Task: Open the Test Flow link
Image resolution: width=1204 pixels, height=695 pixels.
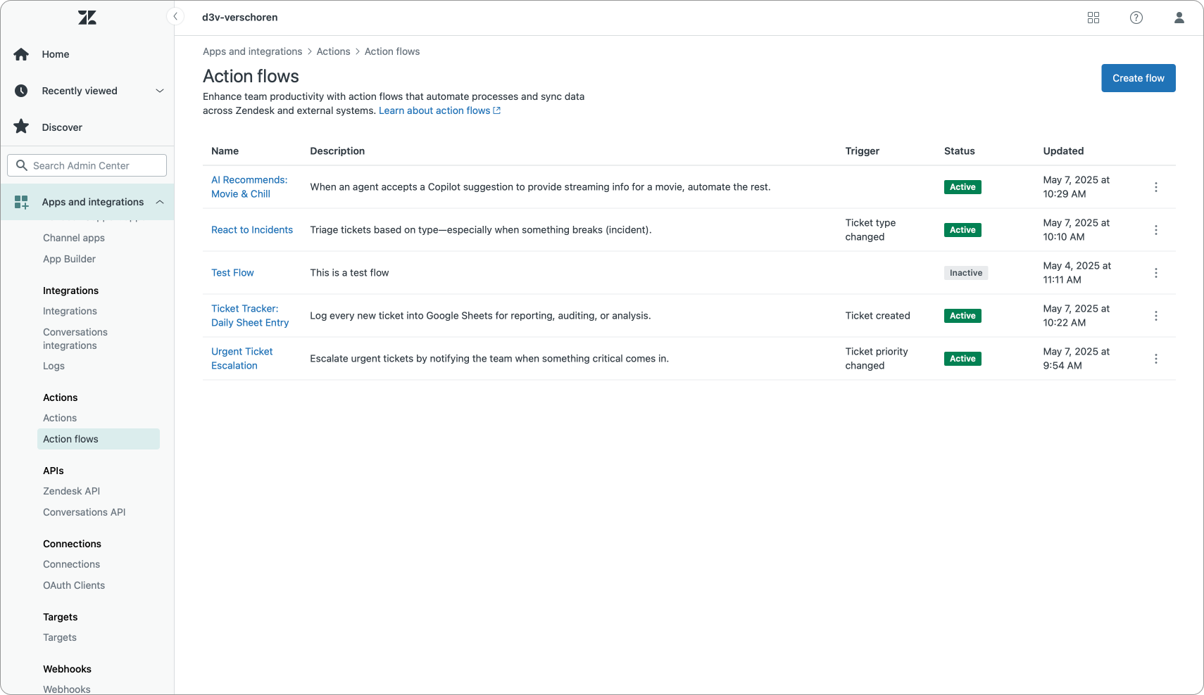Action: [x=232, y=273]
